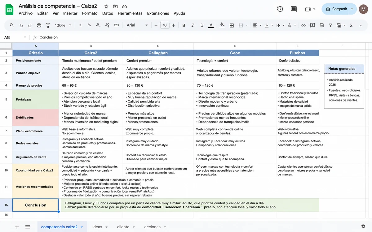
Task: Create a filter
Action: [x=330, y=25]
